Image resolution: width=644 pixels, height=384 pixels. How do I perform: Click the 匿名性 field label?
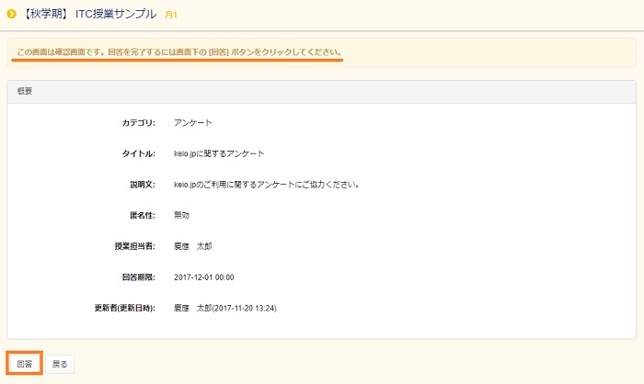point(143,215)
